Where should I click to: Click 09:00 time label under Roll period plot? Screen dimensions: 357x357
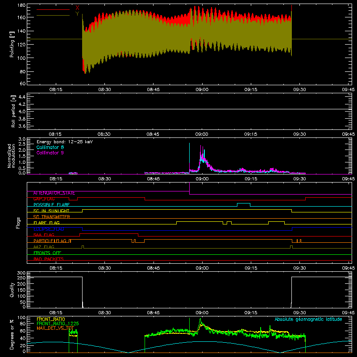[202, 134]
